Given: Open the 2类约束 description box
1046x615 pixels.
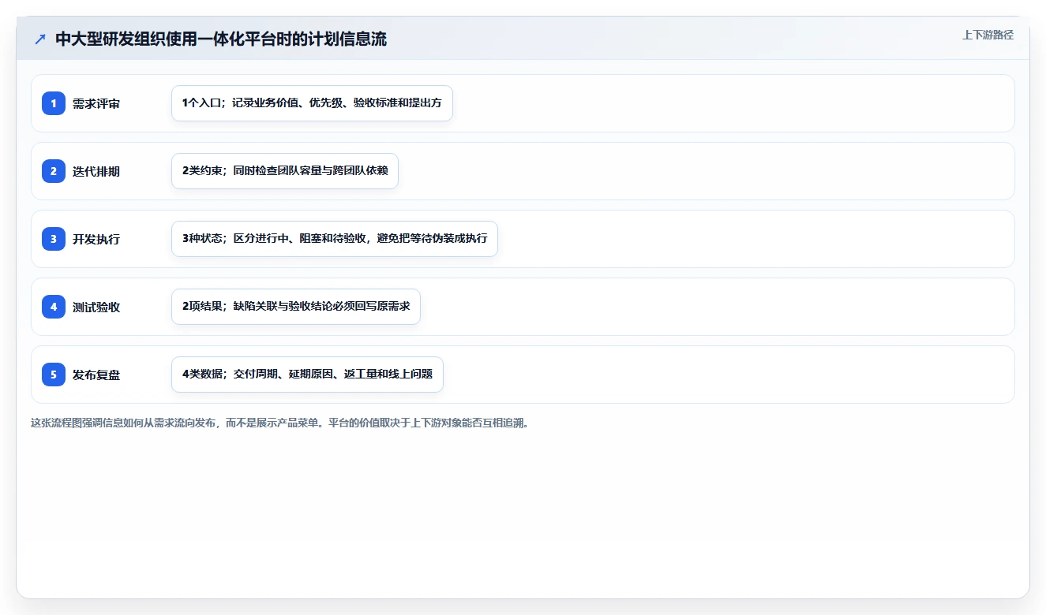Looking at the screenshot, I should (285, 171).
